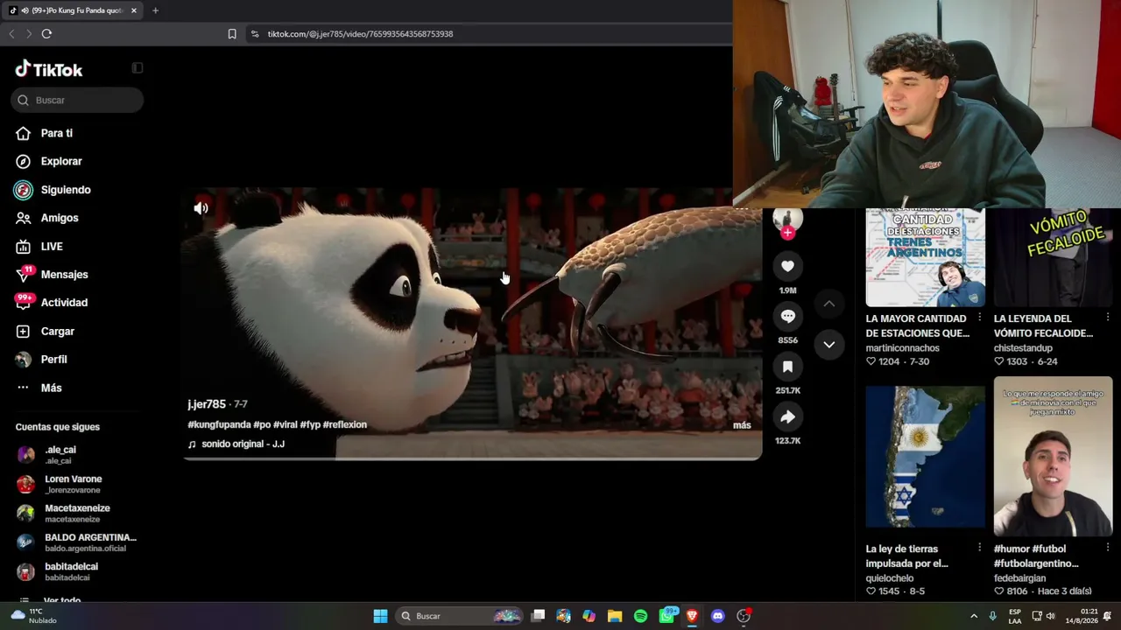
Task: Open followed account Macetaxeneize
Action: pyautogui.click(x=77, y=513)
